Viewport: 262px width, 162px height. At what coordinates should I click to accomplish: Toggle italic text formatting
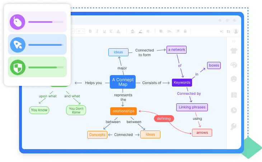coord(97,31)
